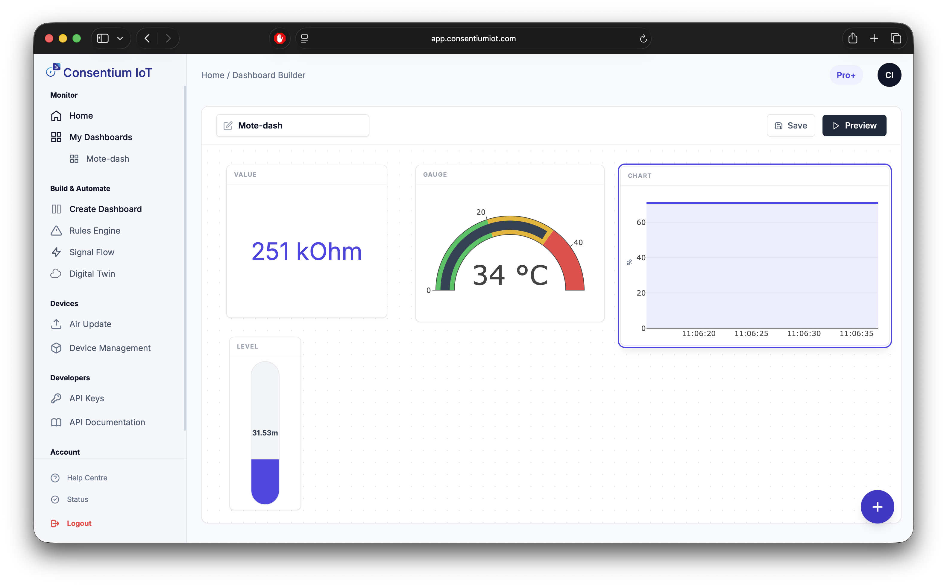Open new tab with plus icon
947x587 pixels.
click(874, 38)
